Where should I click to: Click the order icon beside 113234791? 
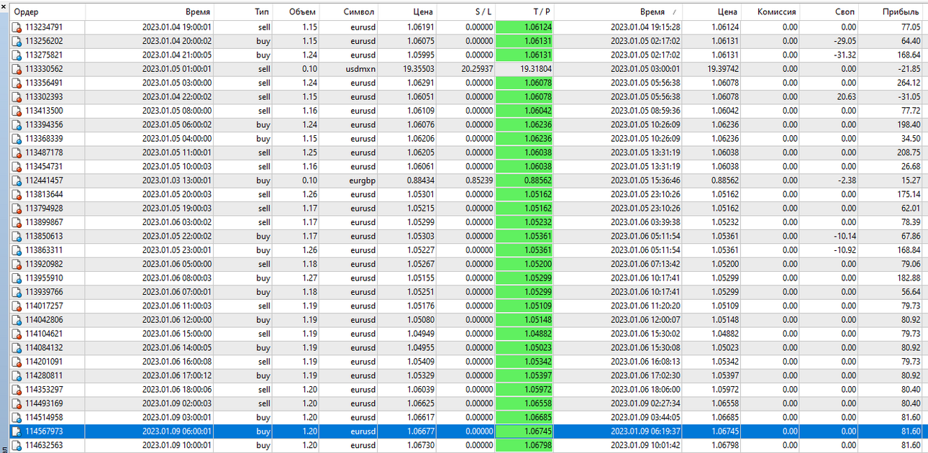tap(17, 27)
